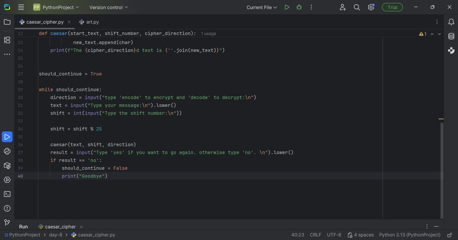Viewport: 458px width, 240px height.
Task: Click the '1 usage' inlay hint
Action: [x=208, y=34]
